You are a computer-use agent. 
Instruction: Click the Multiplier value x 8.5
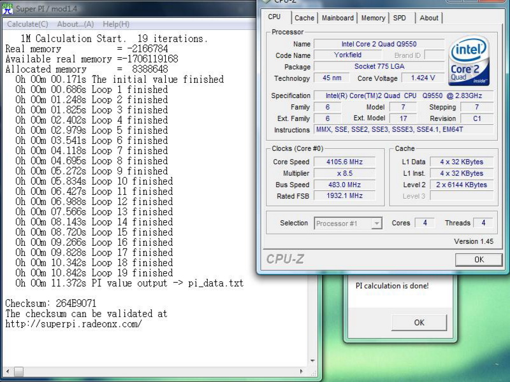click(344, 173)
